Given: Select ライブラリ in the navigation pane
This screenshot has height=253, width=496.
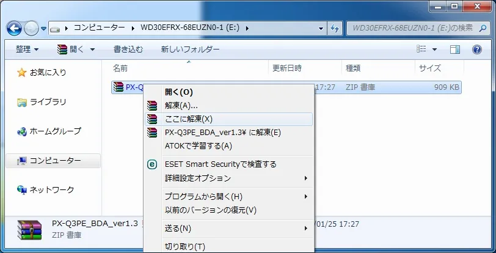Looking at the screenshot, I should (42, 102).
